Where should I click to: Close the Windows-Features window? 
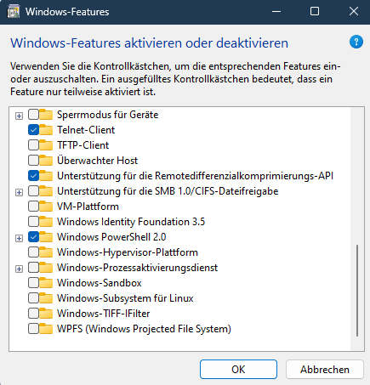tap(354, 12)
